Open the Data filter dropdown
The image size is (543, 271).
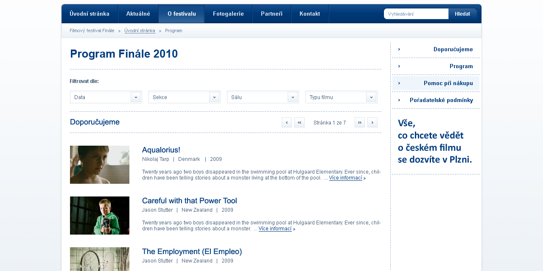[106, 97]
